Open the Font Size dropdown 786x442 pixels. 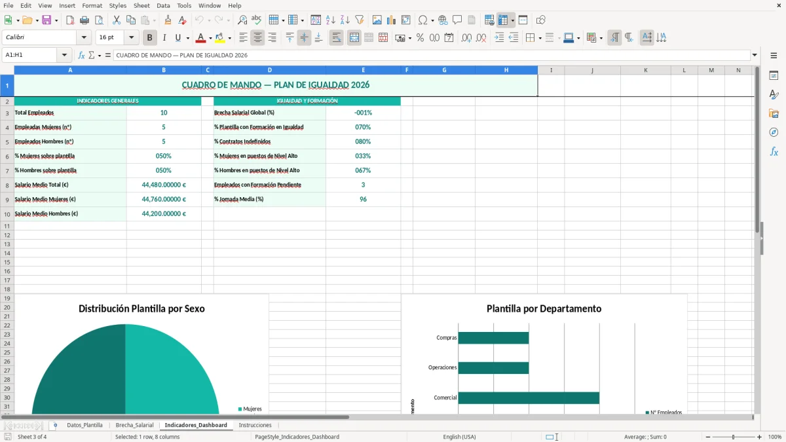[132, 38]
